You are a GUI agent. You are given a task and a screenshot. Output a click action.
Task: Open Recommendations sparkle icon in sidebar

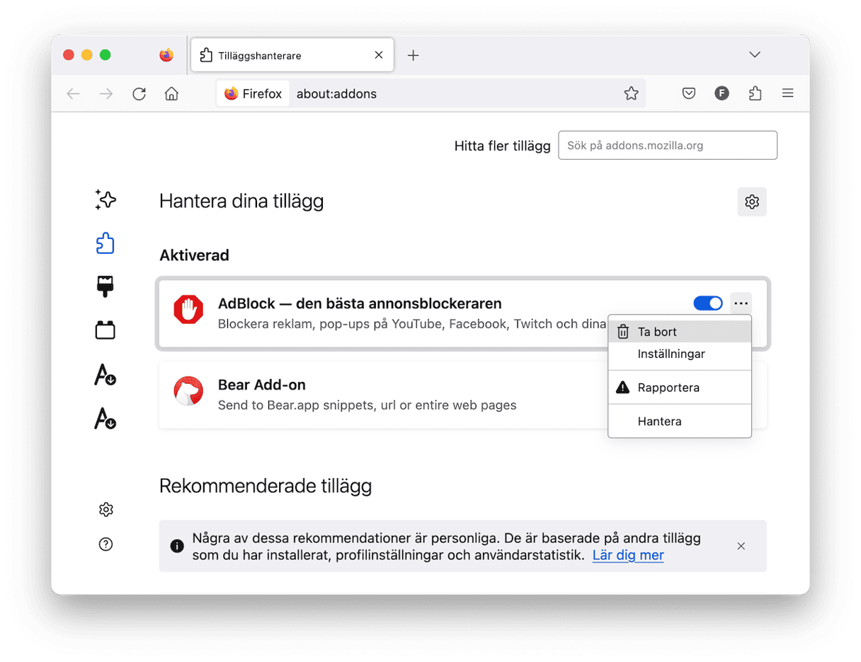(x=106, y=200)
